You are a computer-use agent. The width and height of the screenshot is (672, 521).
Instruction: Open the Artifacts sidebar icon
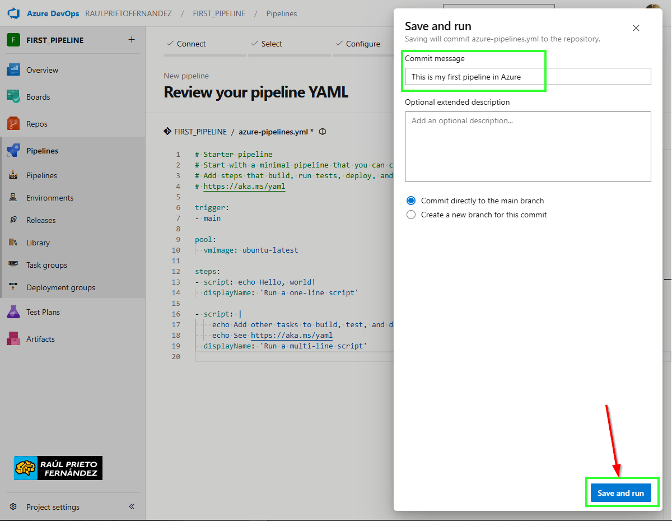click(x=13, y=339)
